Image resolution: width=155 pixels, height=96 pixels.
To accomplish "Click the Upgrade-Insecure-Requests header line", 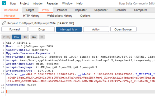I will [x=31, y=53].
